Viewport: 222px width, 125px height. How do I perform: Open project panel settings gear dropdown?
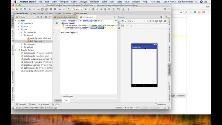pos(46,17)
